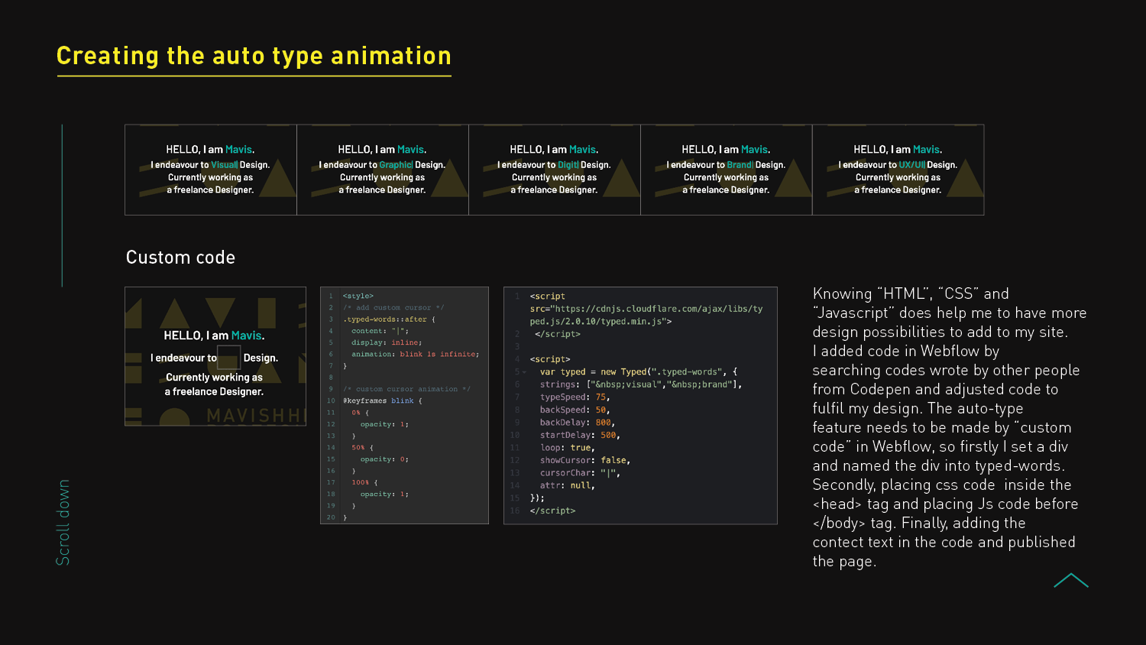Image resolution: width=1146 pixels, height=645 pixels.
Task: Click the "@keyframes blink {" code line
Action: pyautogui.click(x=382, y=400)
